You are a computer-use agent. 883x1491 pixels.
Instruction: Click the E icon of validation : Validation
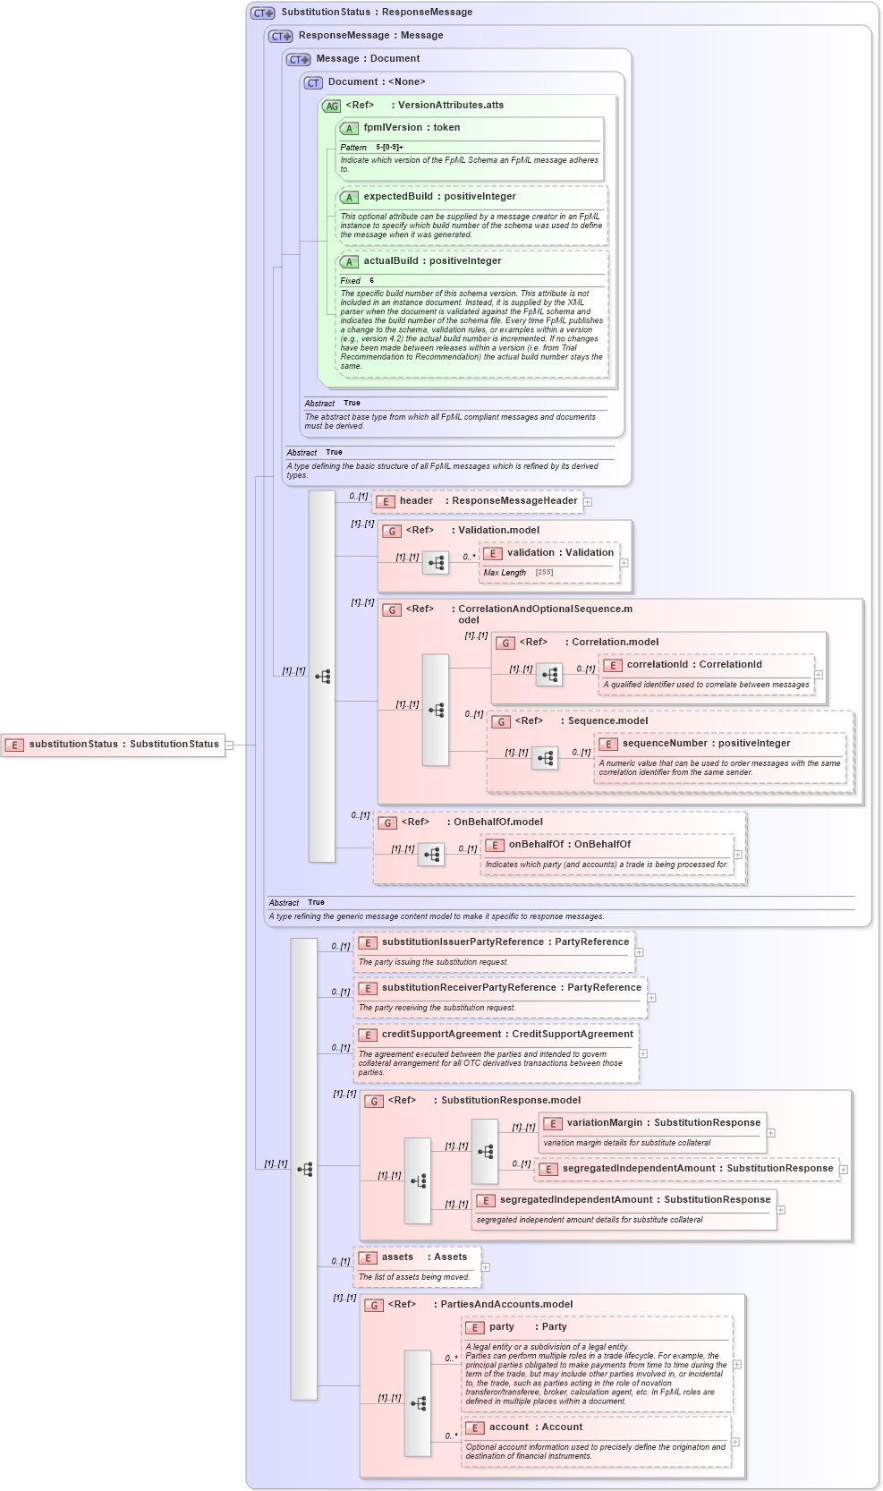click(x=493, y=554)
